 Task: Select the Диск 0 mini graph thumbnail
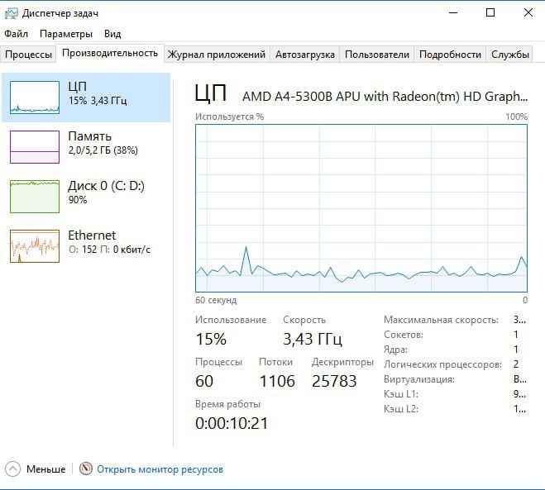(x=35, y=197)
